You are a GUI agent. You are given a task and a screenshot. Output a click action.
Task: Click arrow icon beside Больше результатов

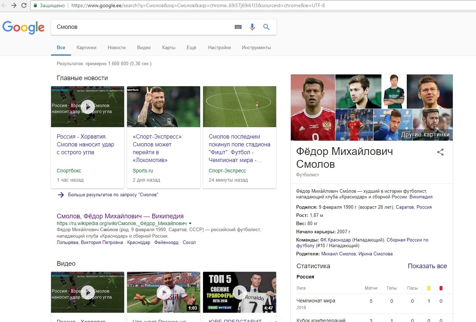pos(61,195)
